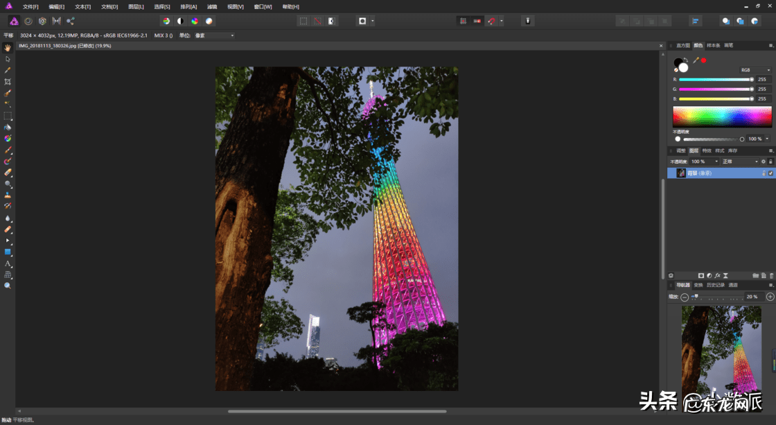Select the Crop tool in left toolbar
Image resolution: width=776 pixels, height=425 pixels.
click(8, 82)
